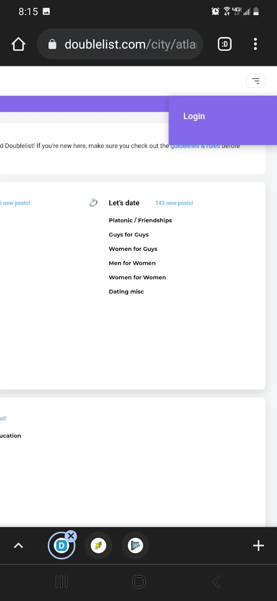Screen dimensions: 277x601
Task: Open the browser three-dot menu
Action: tap(255, 44)
